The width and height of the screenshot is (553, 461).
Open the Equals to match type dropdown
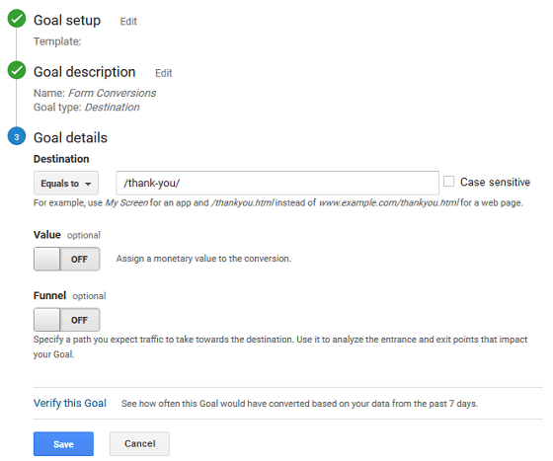pos(66,184)
